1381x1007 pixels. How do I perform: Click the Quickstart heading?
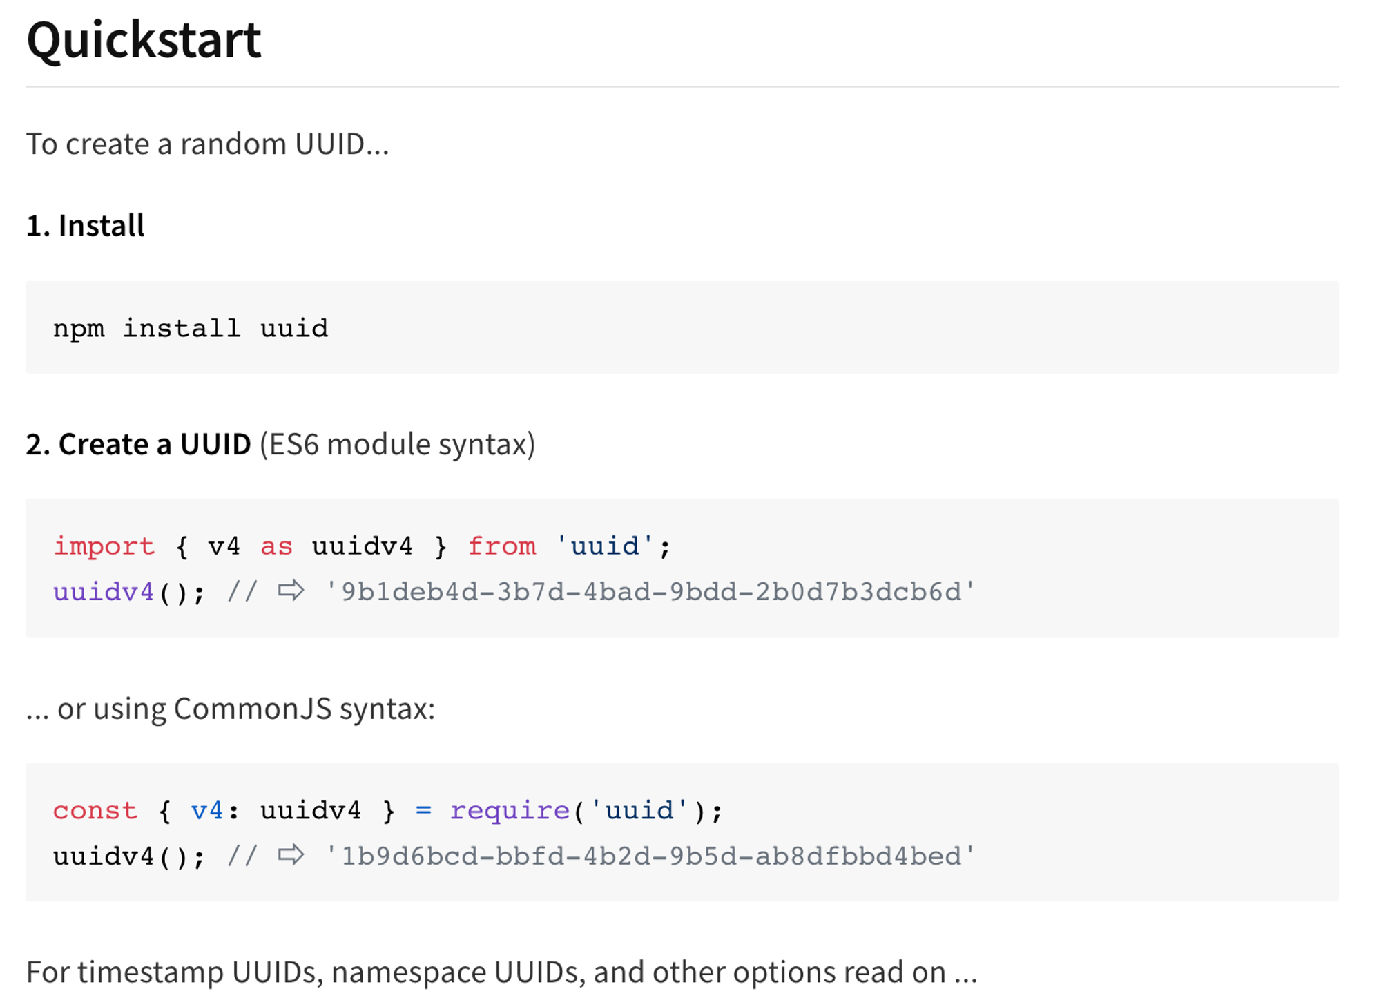144,40
